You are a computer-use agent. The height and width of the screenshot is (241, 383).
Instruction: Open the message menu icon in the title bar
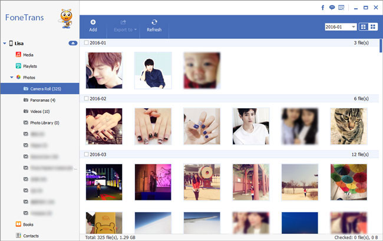tap(341, 8)
